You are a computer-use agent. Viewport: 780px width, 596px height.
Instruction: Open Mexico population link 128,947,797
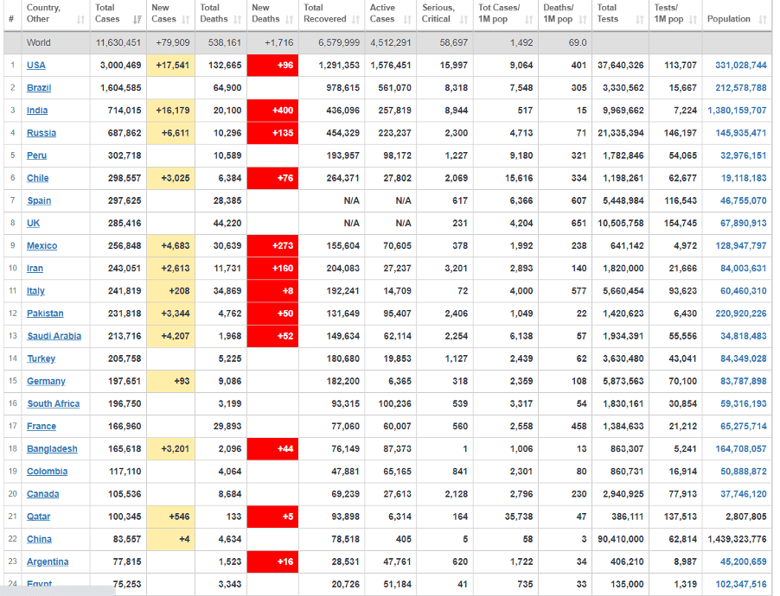741,245
